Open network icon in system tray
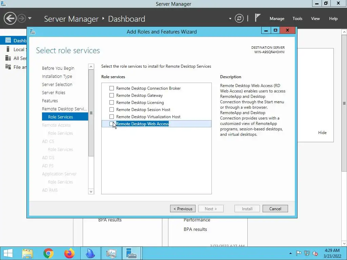This screenshot has width=347, height=260. [307, 253]
